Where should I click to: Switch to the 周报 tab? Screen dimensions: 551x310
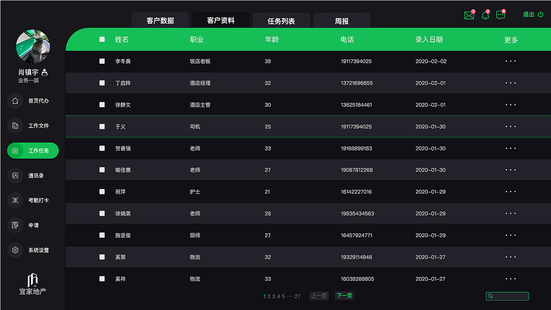click(x=341, y=20)
